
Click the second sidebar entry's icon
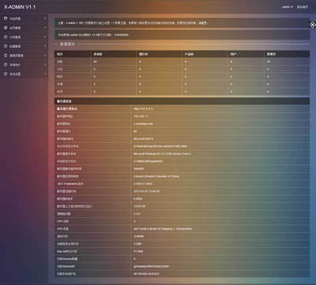pos(6,28)
